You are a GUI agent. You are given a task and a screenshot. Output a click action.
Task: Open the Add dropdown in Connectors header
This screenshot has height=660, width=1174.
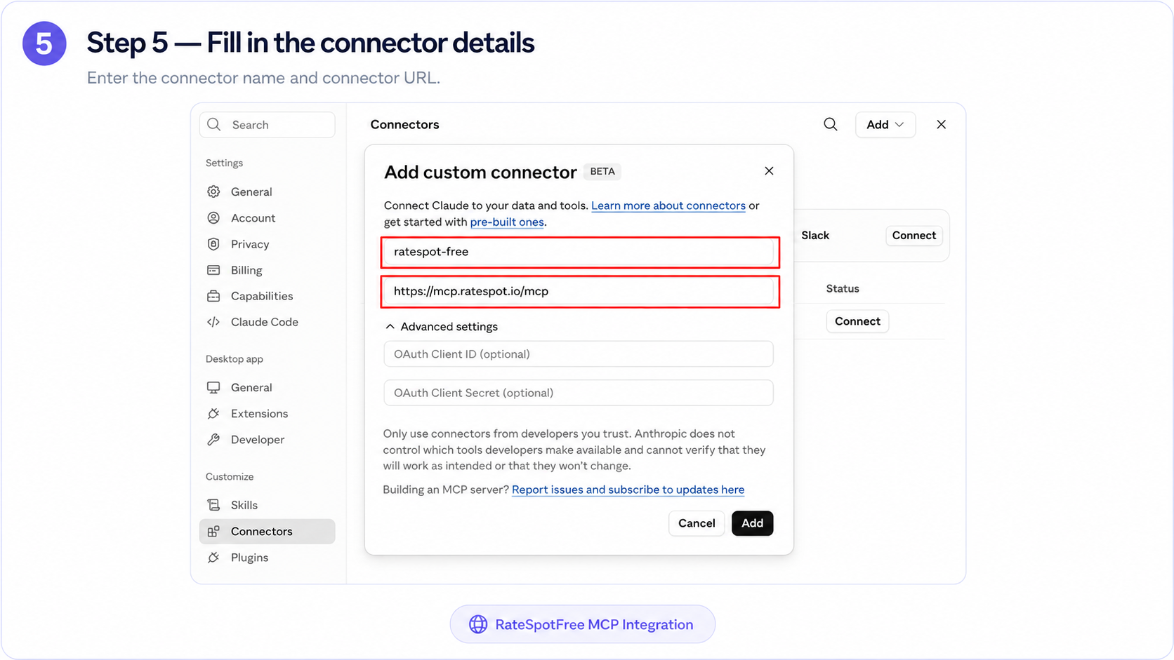(885, 124)
